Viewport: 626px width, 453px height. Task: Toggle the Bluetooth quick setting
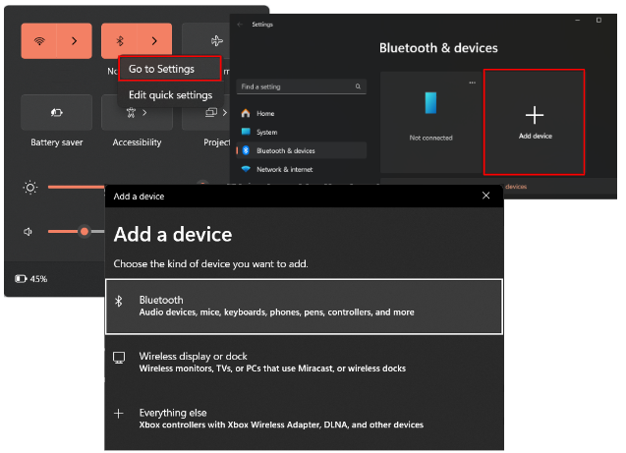point(119,40)
